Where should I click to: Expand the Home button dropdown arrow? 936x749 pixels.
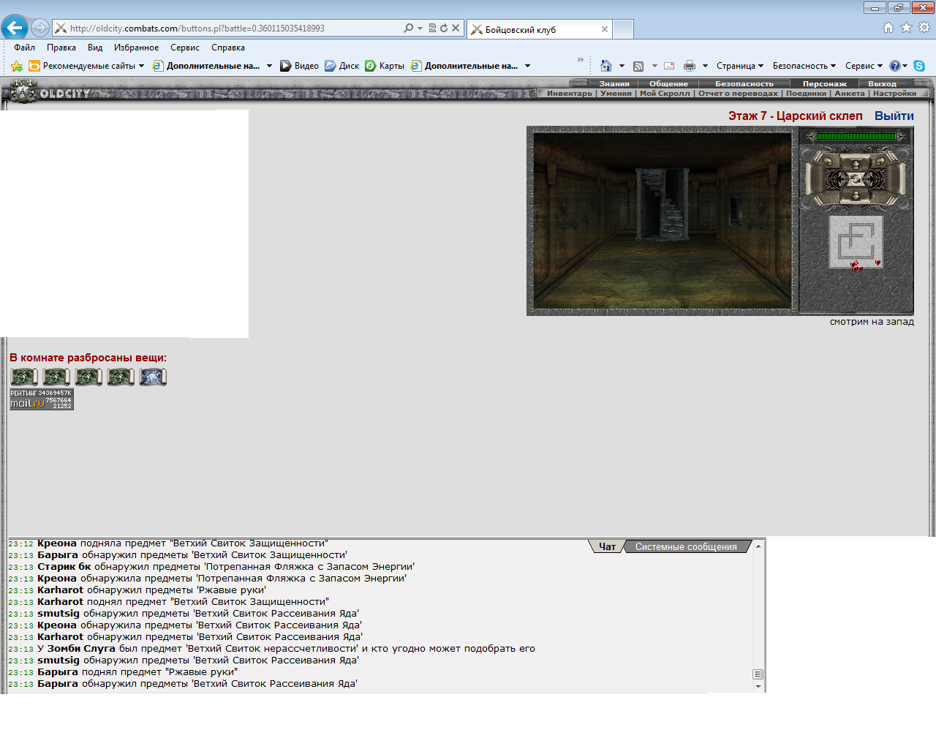click(622, 66)
